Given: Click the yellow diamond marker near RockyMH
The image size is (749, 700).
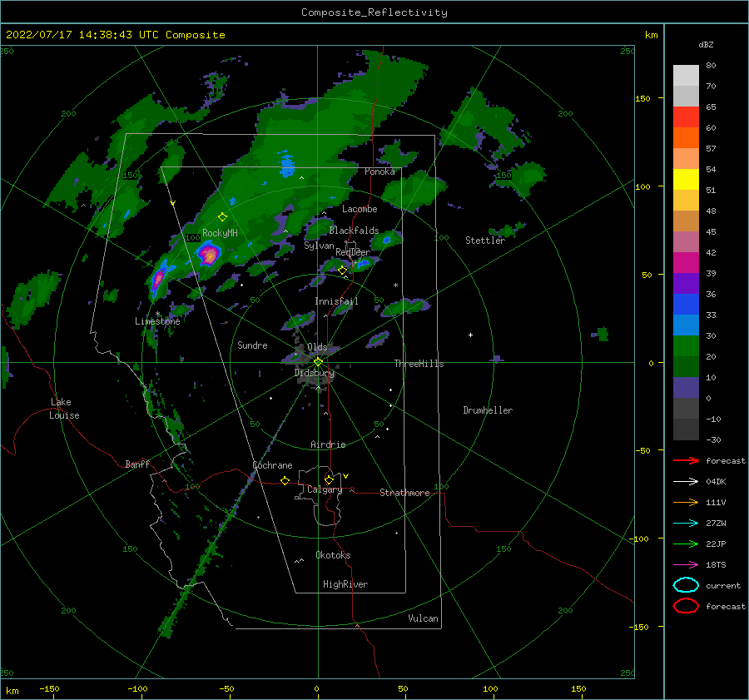Looking at the screenshot, I should [222, 217].
